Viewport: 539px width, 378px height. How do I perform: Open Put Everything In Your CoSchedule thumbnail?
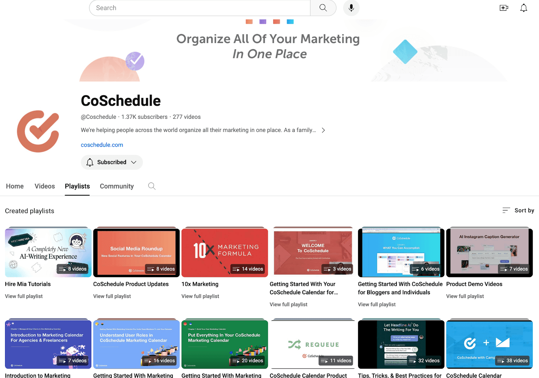pos(225,344)
